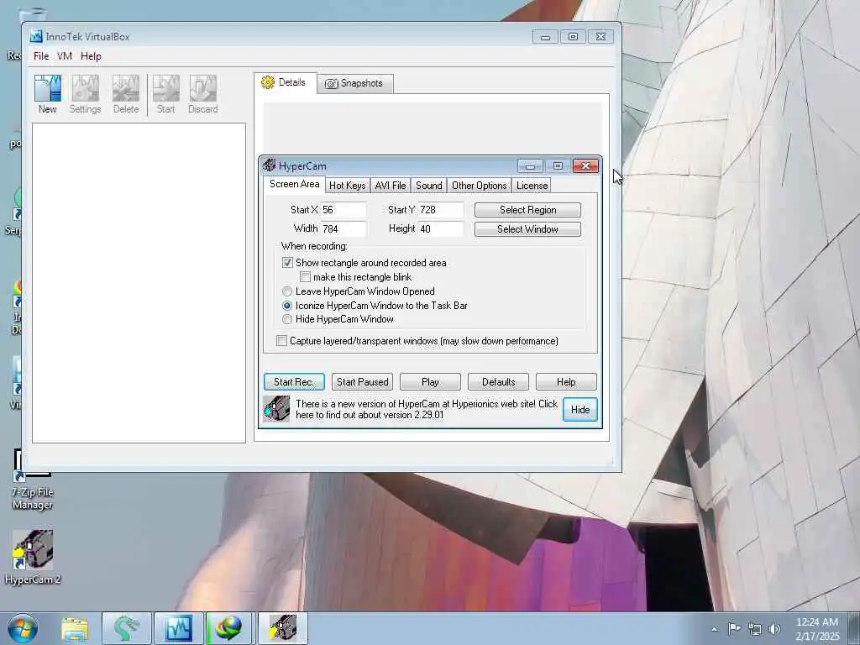This screenshot has width=860, height=645.
Task: Click the network tray icon
Action: pos(755,629)
